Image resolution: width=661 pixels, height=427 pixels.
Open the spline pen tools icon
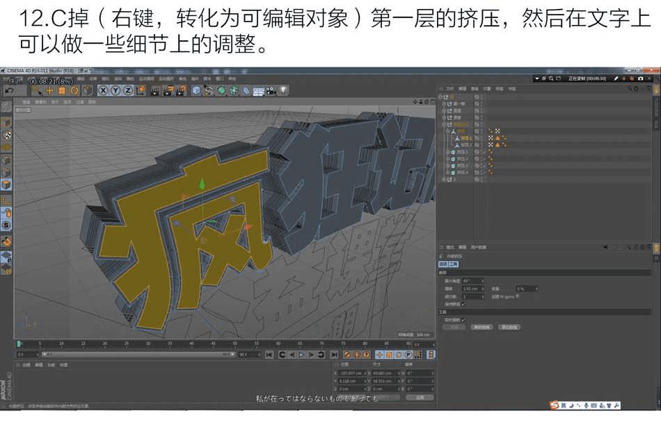[209, 90]
